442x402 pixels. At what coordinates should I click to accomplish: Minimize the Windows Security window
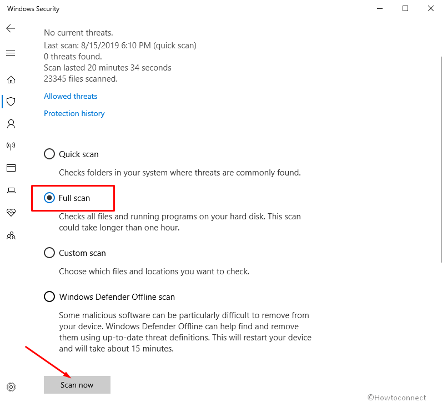[x=380, y=8]
